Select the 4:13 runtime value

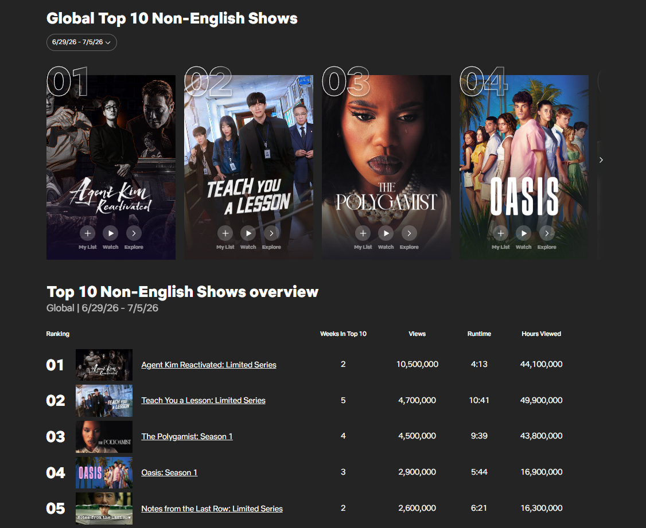(x=479, y=364)
